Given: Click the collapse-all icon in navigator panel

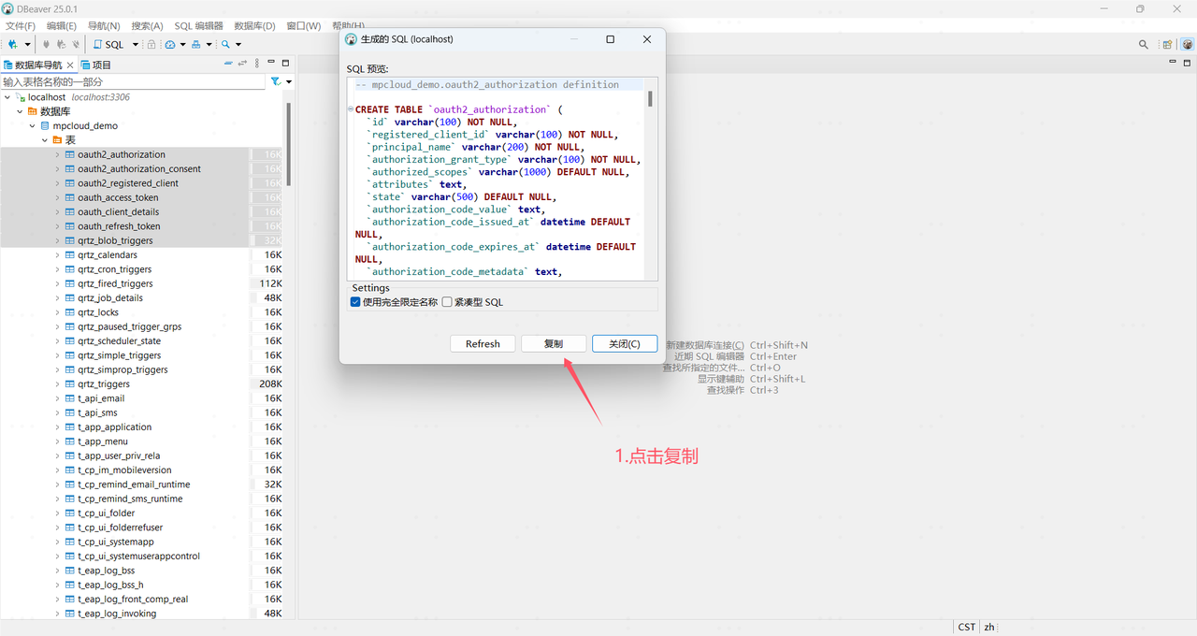Looking at the screenshot, I should pyautogui.click(x=228, y=64).
